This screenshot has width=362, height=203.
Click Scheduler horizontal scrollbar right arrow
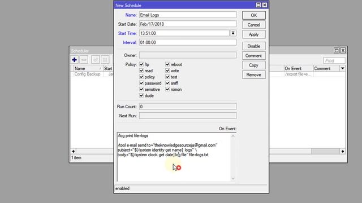(343, 151)
